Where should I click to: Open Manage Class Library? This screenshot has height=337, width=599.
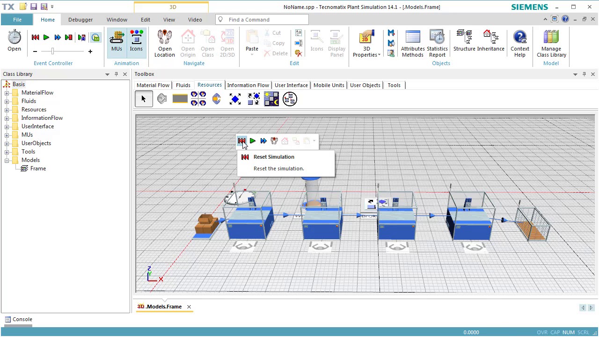[x=551, y=43]
